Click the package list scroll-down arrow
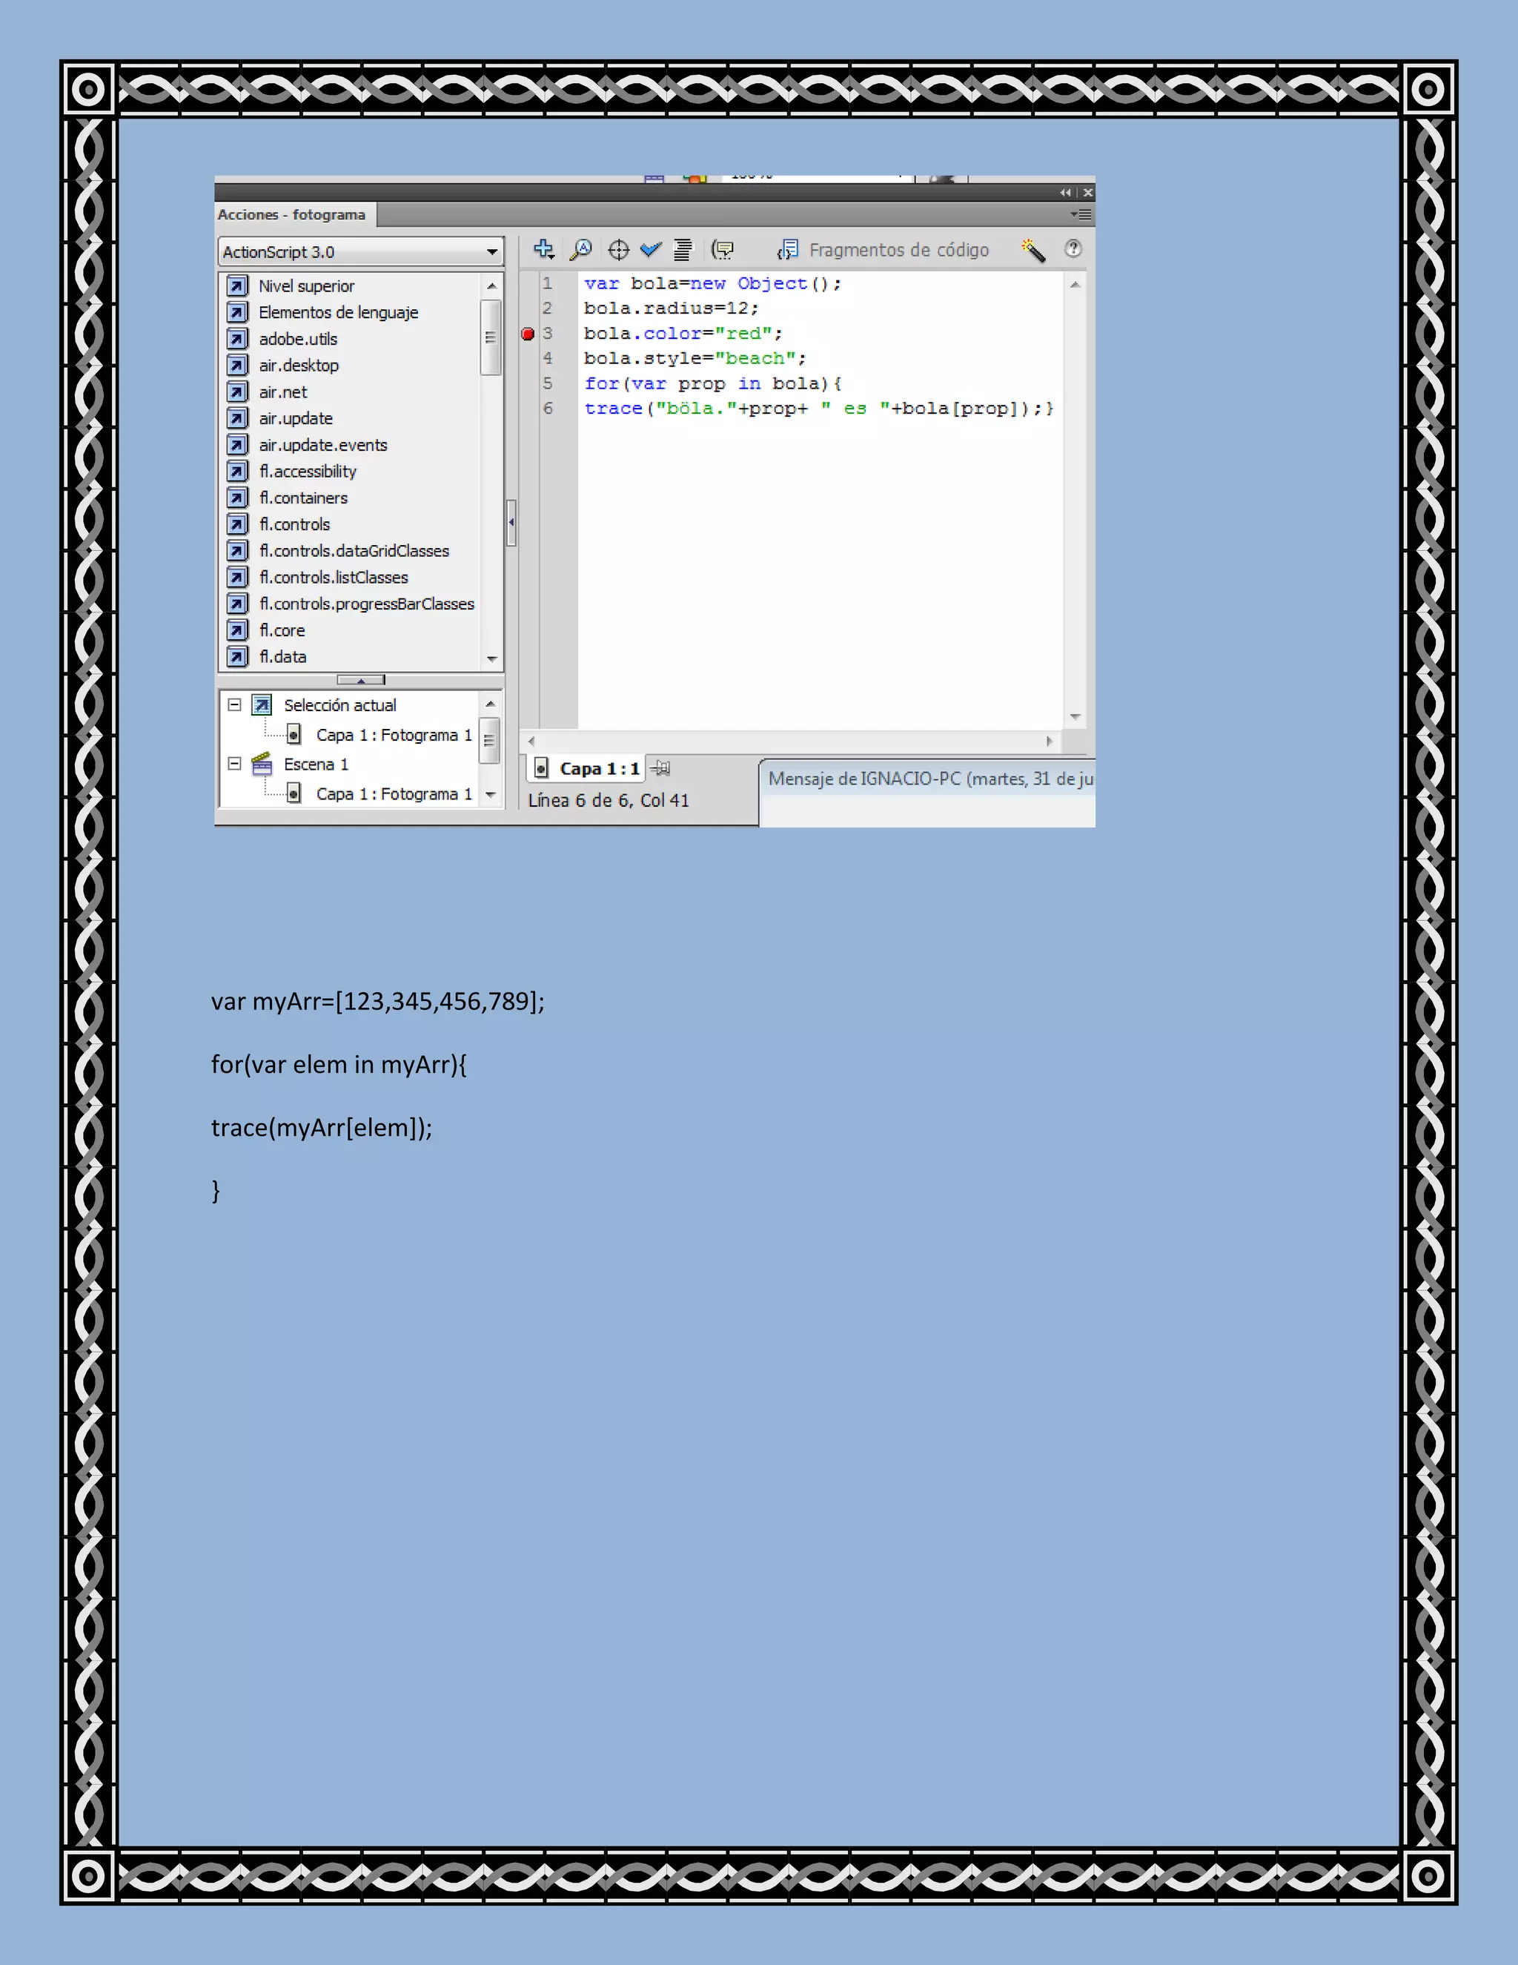The width and height of the screenshot is (1518, 1965). pyautogui.click(x=491, y=659)
